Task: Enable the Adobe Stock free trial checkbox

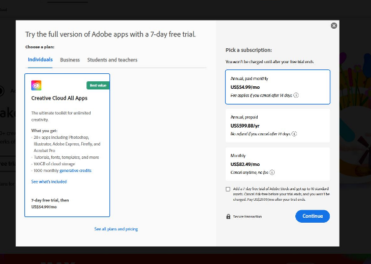Action: (228, 189)
